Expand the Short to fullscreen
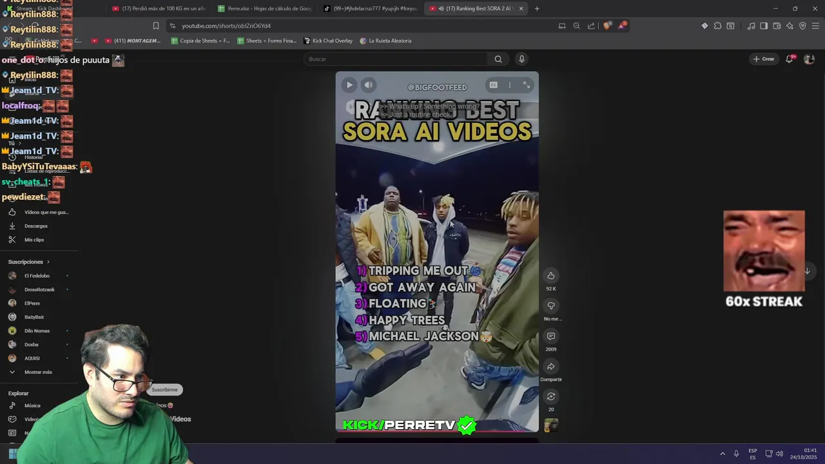 click(527, 85)
